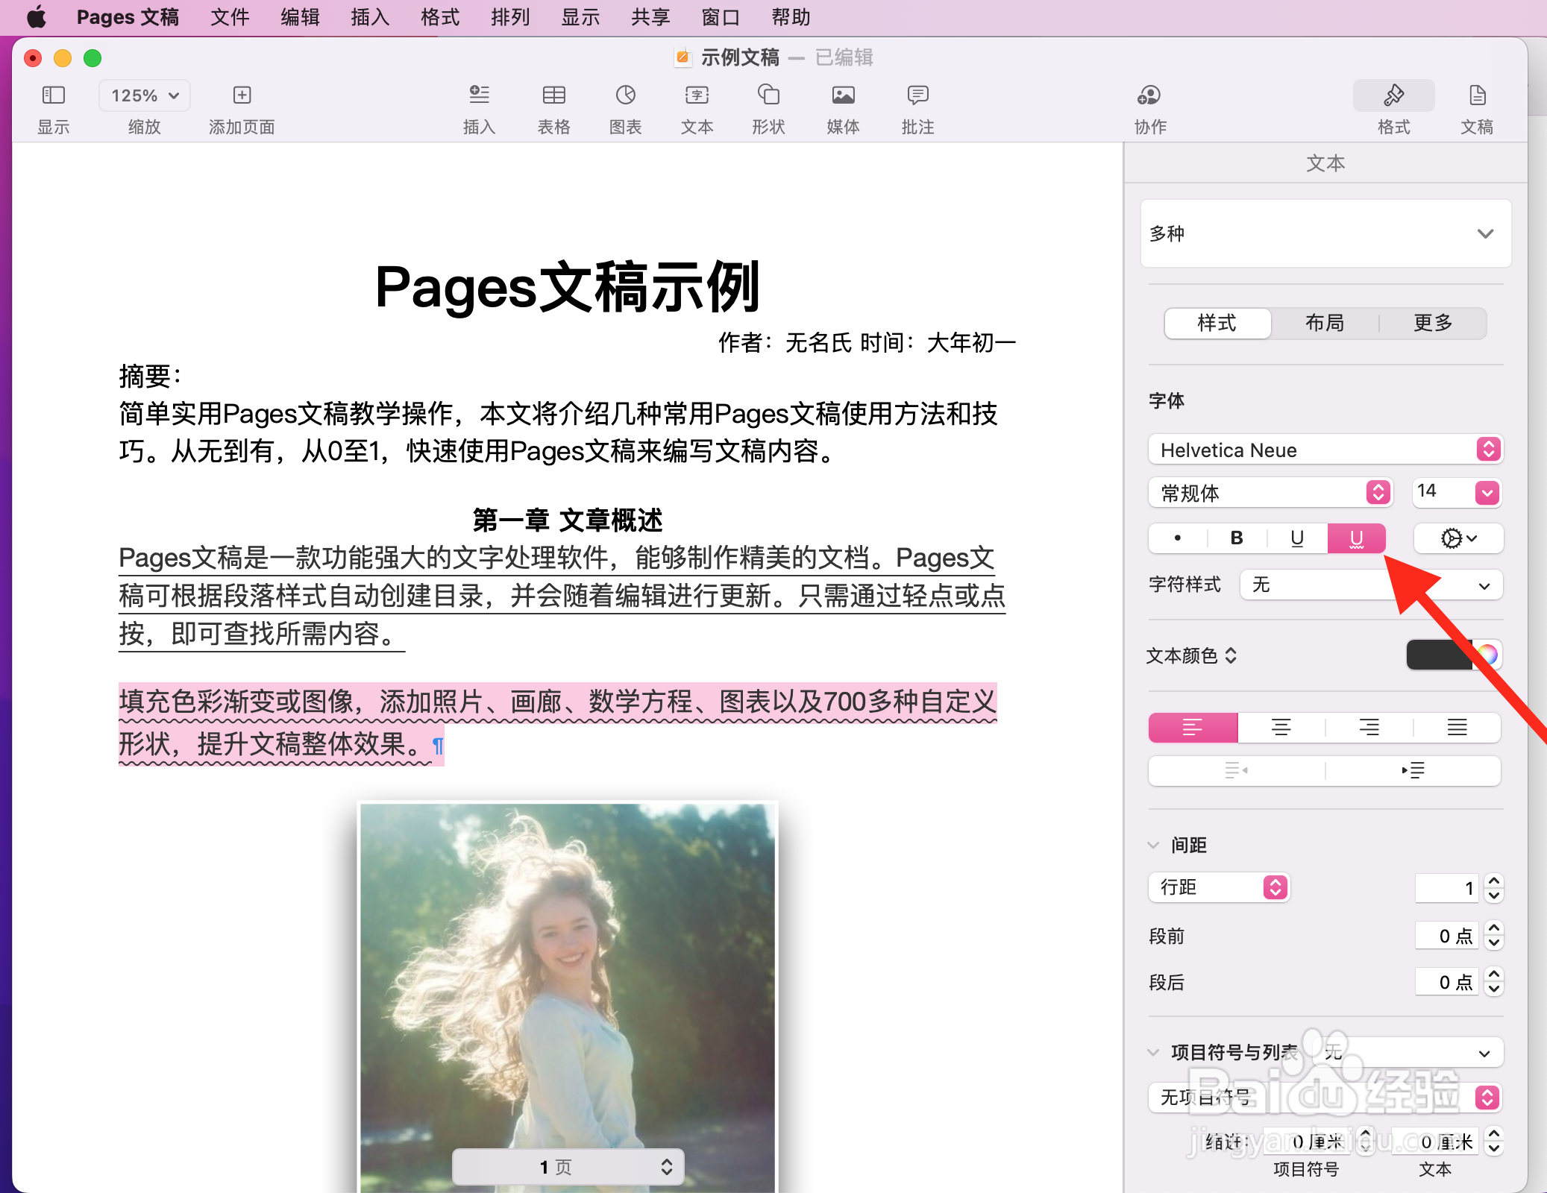
Task: Open the 编辑 menu
Action: point(300,16)
